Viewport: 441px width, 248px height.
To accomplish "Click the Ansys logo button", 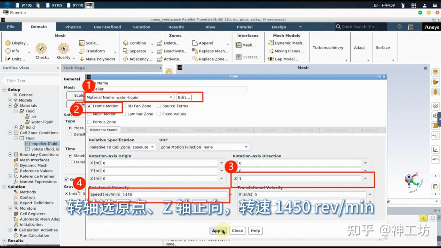I will click(x=431, y=27).
